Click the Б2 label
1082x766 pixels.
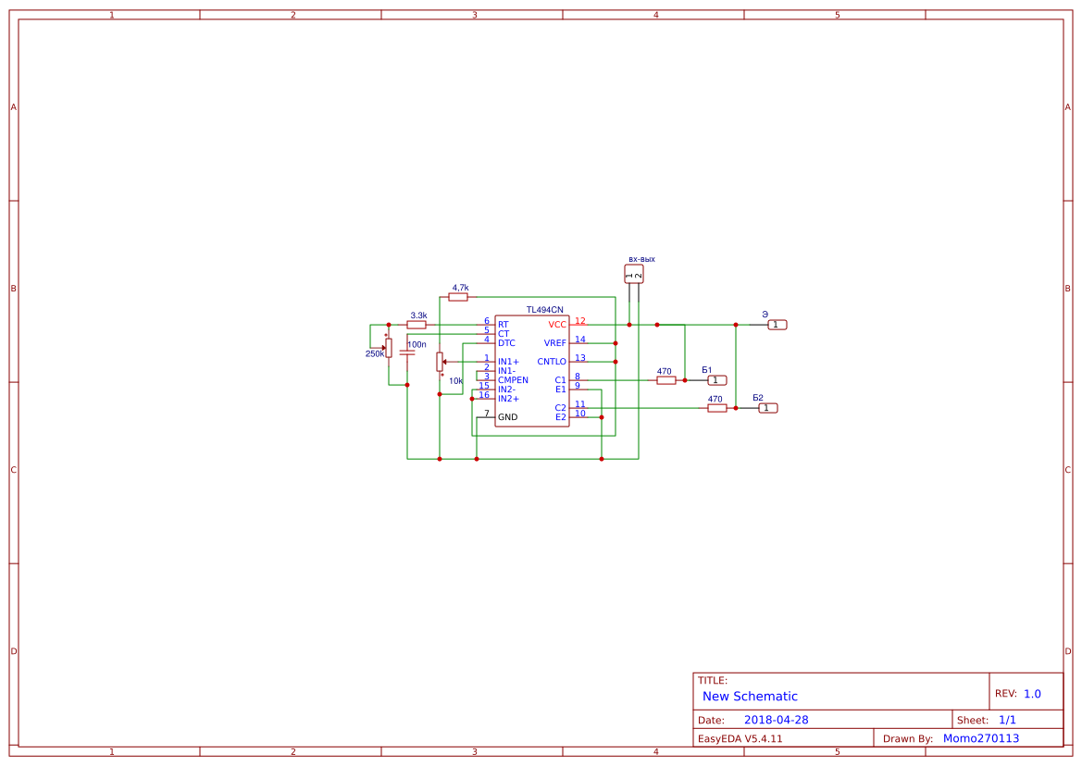[758, 398]
